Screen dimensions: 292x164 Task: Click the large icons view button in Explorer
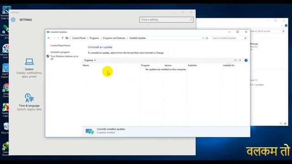[x=286, y=123]
